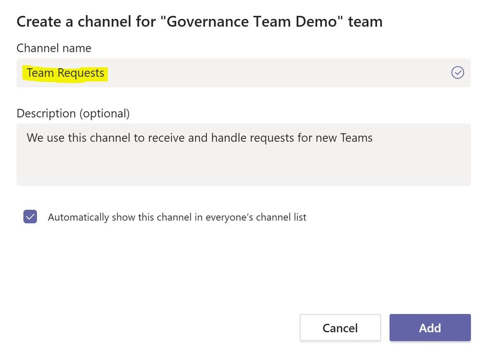Click the word "Requests" in channel name
Screen dimensions: 495x363
[x=81, y=73]
